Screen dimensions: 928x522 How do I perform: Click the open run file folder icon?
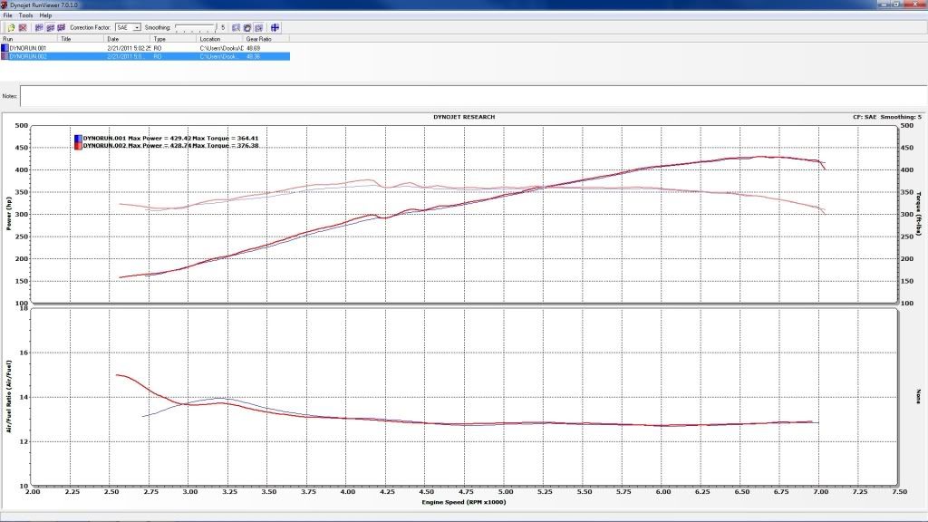(11, 27)
